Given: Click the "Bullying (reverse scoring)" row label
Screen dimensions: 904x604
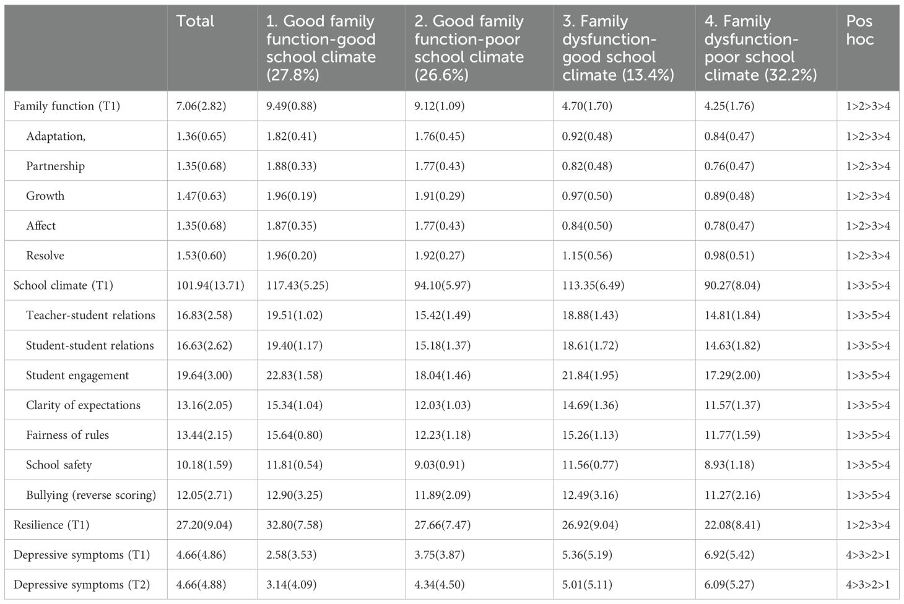Looking at the screenshot, I should click(x=91, y=495).
